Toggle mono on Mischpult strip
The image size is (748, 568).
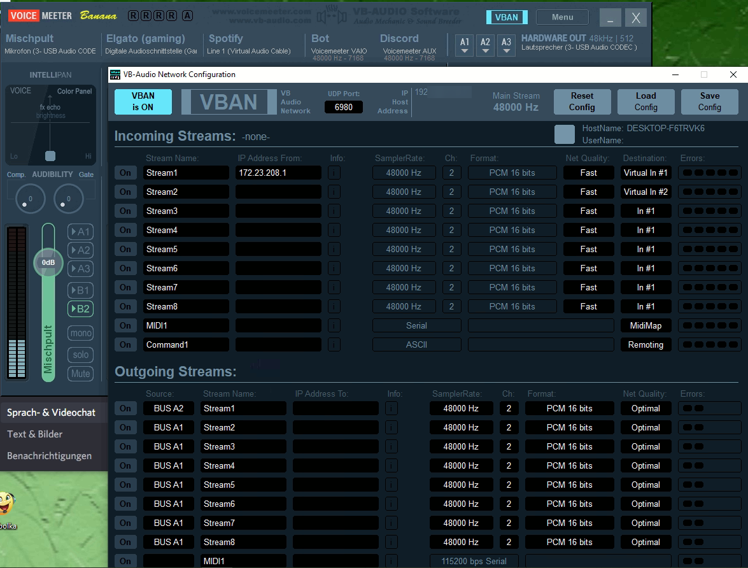pyautogui.click(x=81, y=333)
